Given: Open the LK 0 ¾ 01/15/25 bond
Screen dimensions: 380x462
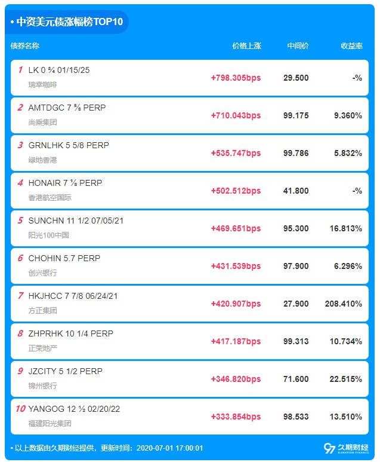Looking at the screenshot, I should click(x=59, y=71).
